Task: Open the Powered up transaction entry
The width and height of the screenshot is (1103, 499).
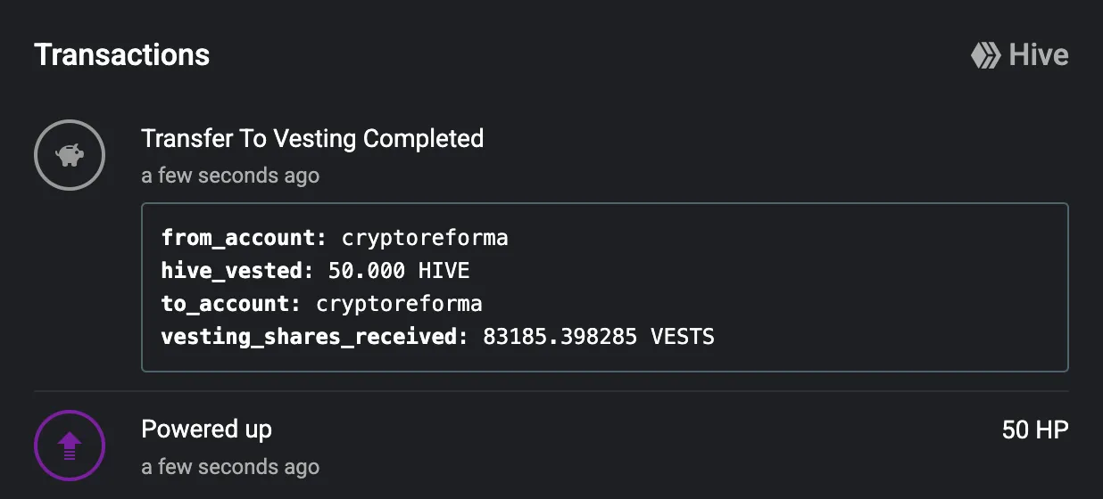Action: click(206, 429)
